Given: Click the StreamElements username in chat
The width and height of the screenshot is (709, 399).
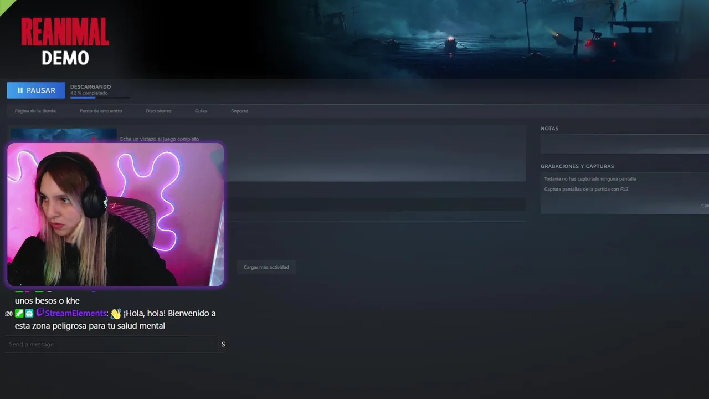Looking at the screenshot, I should tap(76, 313).
